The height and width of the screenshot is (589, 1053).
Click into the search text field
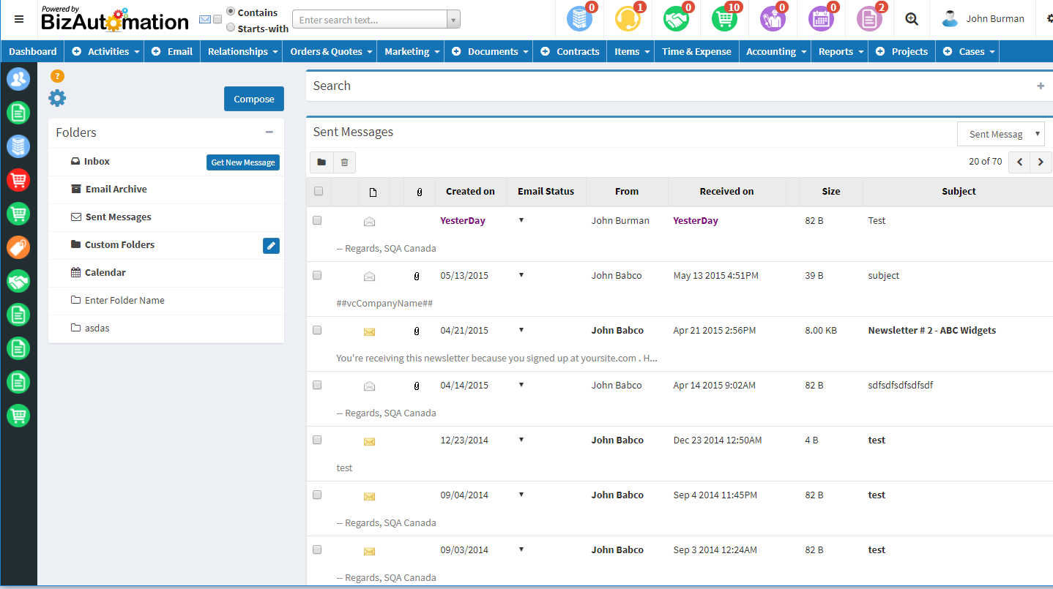(369, 20)
